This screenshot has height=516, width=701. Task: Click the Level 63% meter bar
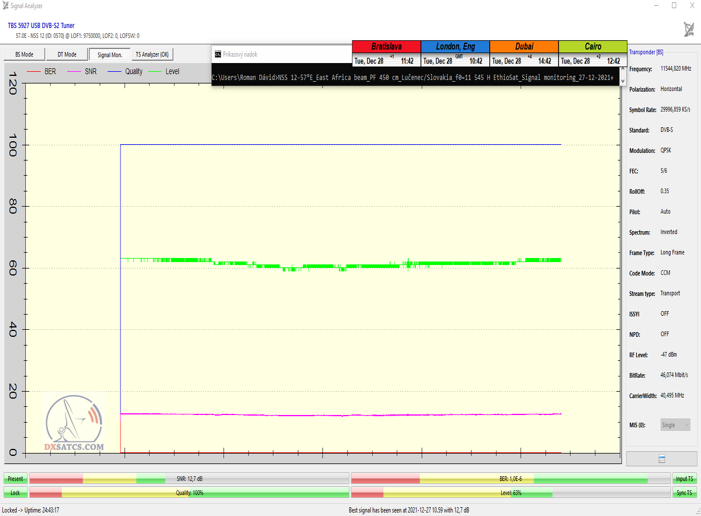511,493
